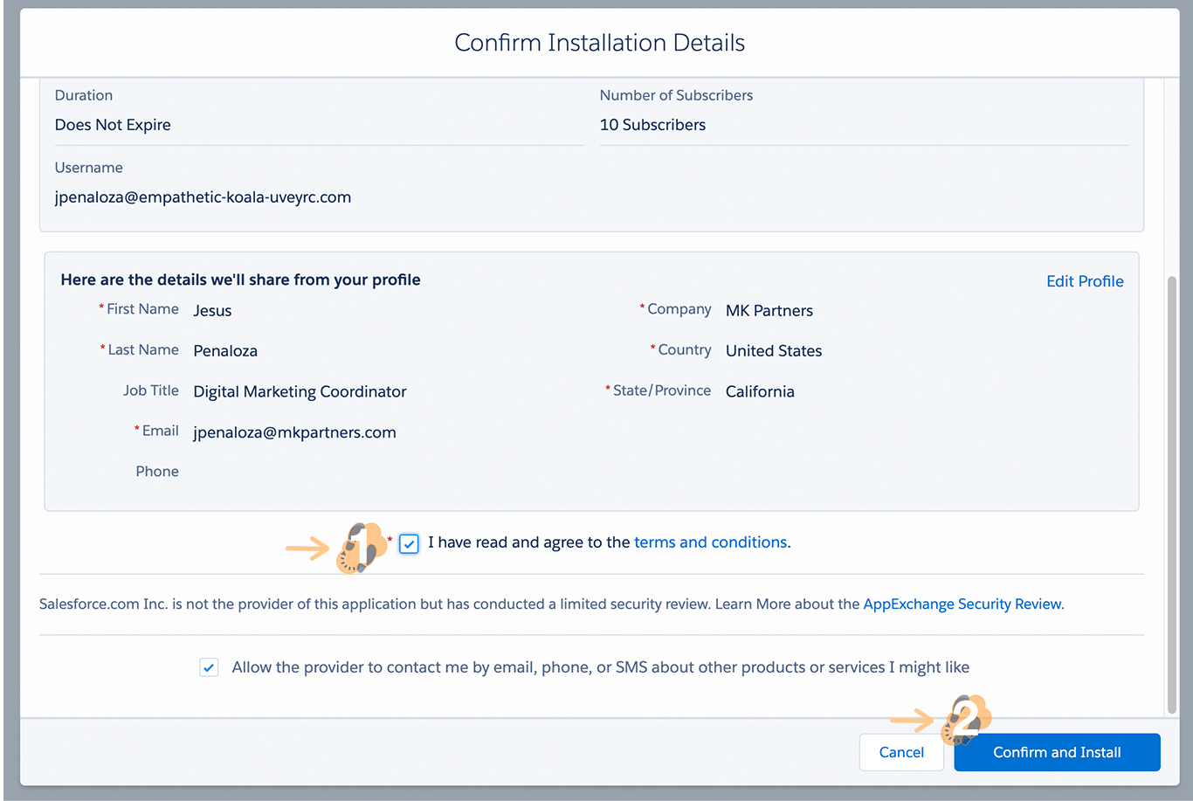Open the AppExchange Security Review link

tap(962, 604)
